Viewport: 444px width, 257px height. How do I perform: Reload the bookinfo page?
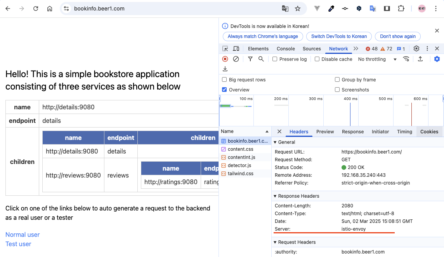click(36, 9)
